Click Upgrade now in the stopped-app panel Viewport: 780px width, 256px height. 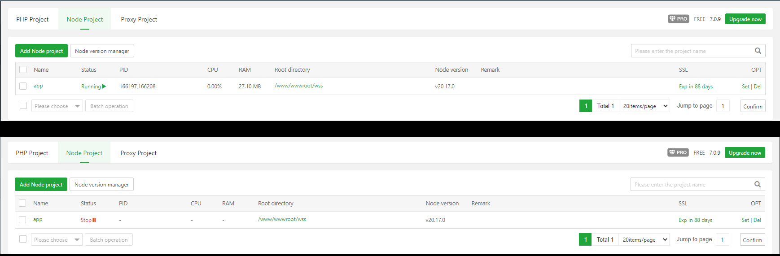[x=745, y=153]
